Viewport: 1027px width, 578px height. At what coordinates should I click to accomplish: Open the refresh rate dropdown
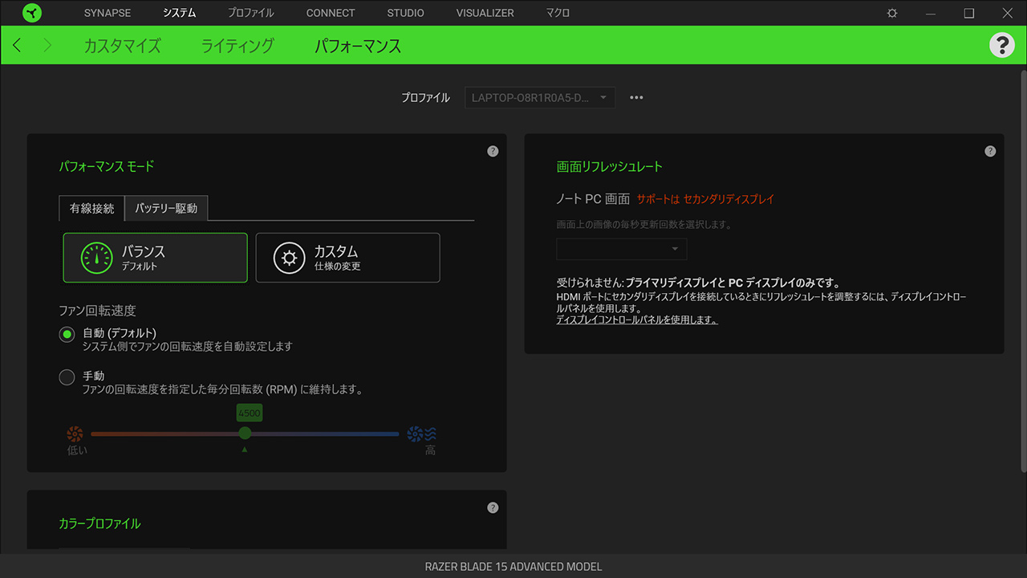pyautogui.click(x=622, y=249)
